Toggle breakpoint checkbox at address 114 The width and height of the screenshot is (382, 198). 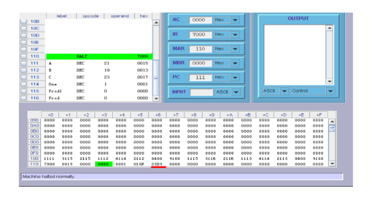tap(24, 85)
